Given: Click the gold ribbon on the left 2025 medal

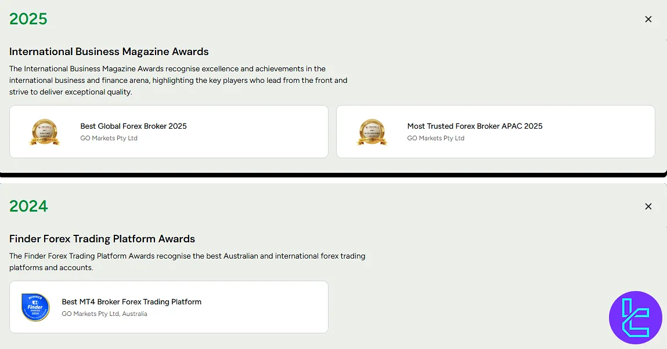Looking at the screenshot, I should coord(45,141).
